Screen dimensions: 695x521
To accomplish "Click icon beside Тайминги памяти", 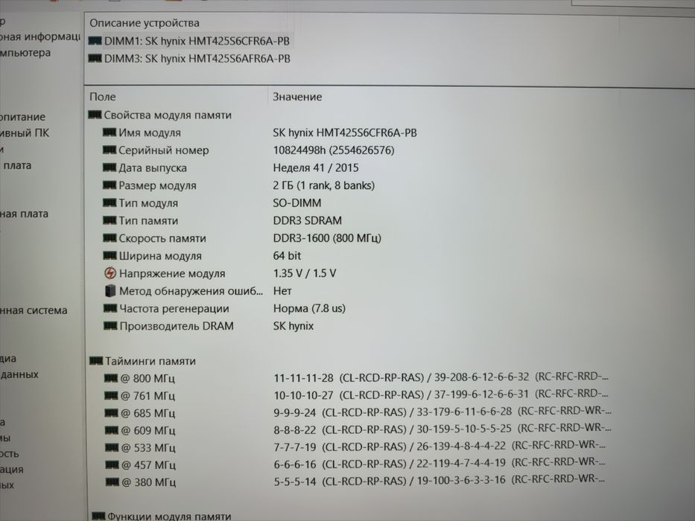I will (x=96, y=361).
